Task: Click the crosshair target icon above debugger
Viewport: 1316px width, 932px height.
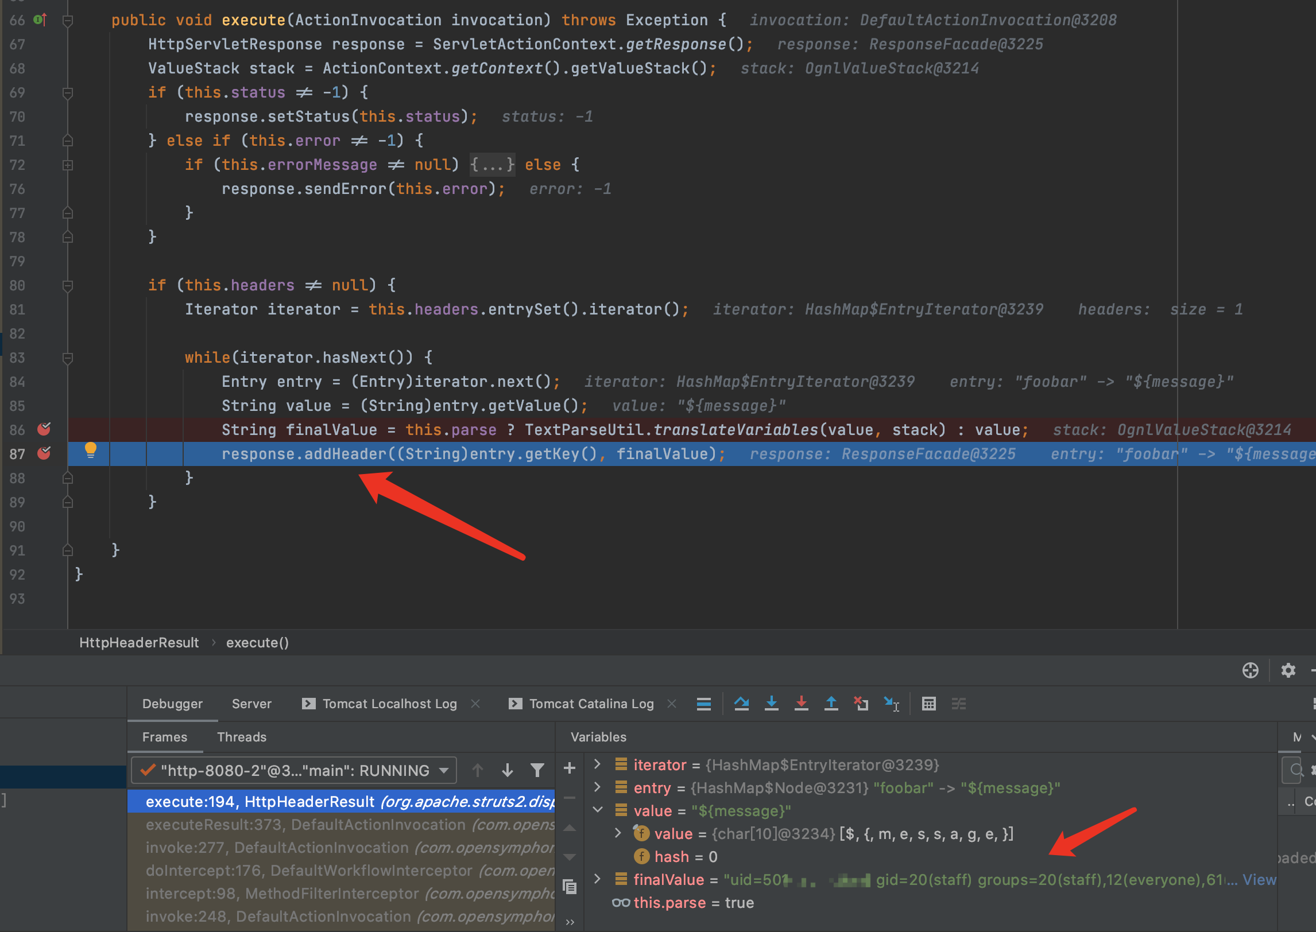Action: tap(1251, 670)
